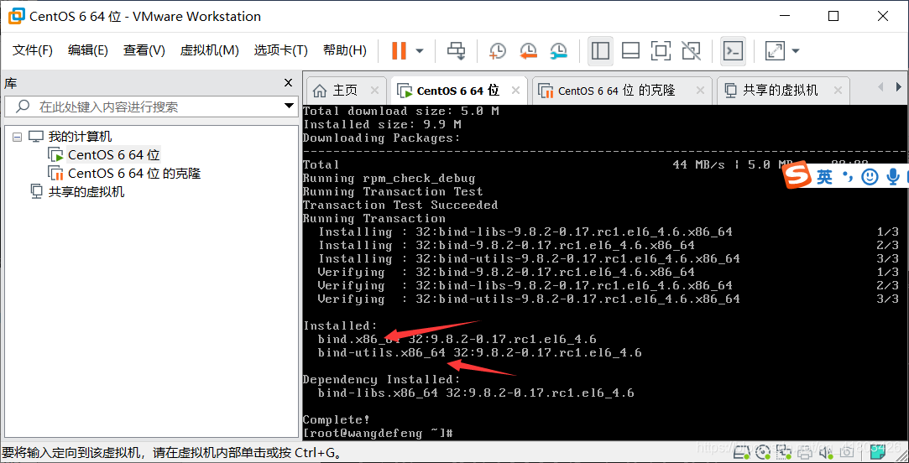Screen dimensions: 909x463
Task: Click Send Ctrl+Alt+Del toolbar icon
Action: pos(456,51)
